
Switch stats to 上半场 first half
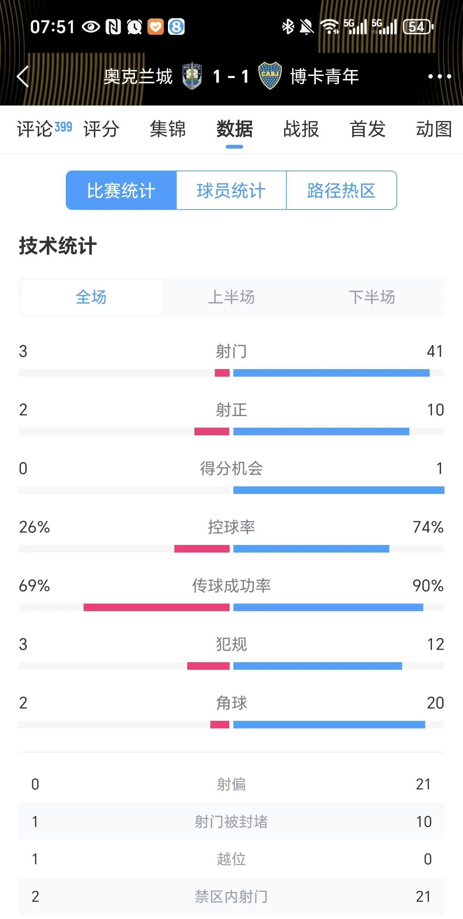tap(231, 297)
